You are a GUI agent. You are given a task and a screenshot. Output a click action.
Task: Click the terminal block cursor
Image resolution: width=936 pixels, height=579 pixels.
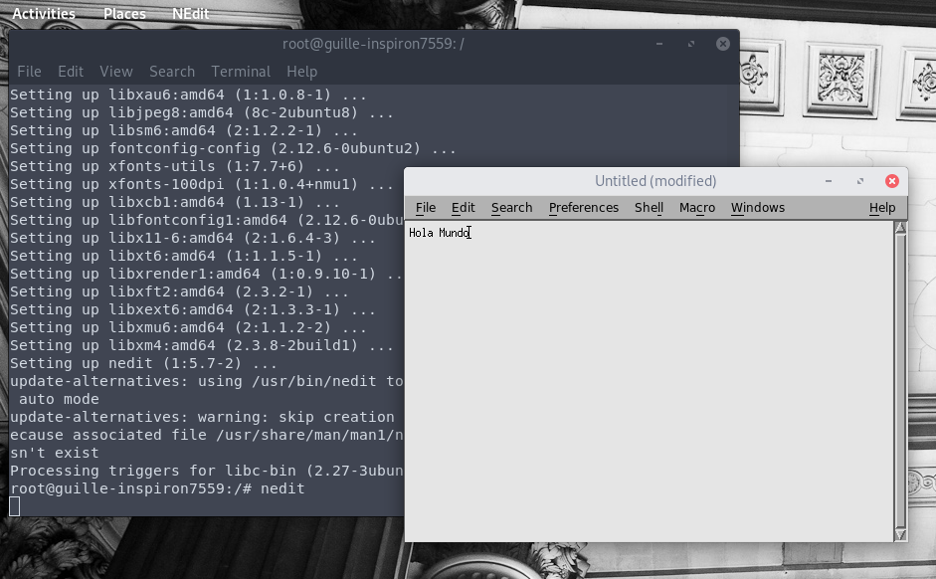click(x=14, y=506)
